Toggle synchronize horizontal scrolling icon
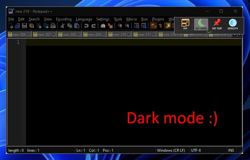Screen dimensions: 250x160 coord(144,26)
